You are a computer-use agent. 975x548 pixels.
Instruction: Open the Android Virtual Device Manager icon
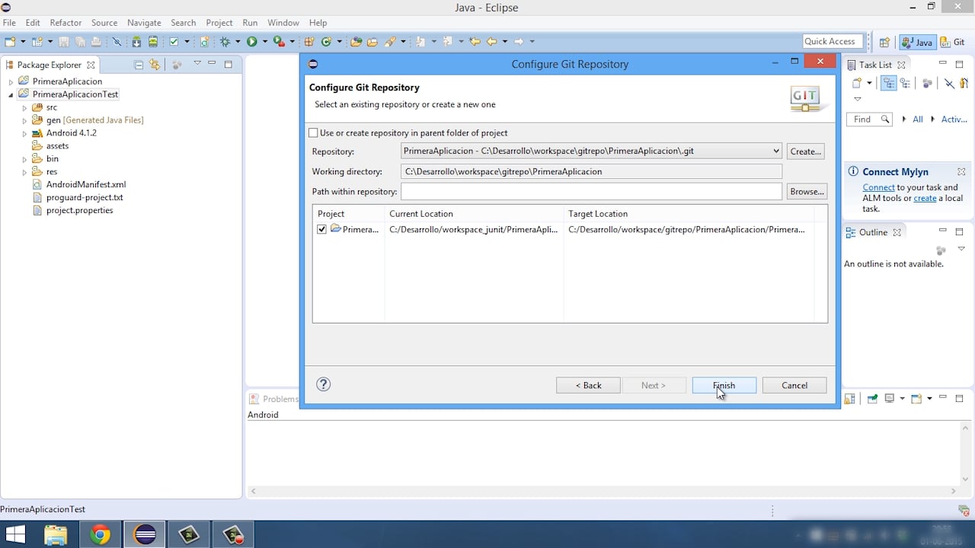[x=153, y=42]
